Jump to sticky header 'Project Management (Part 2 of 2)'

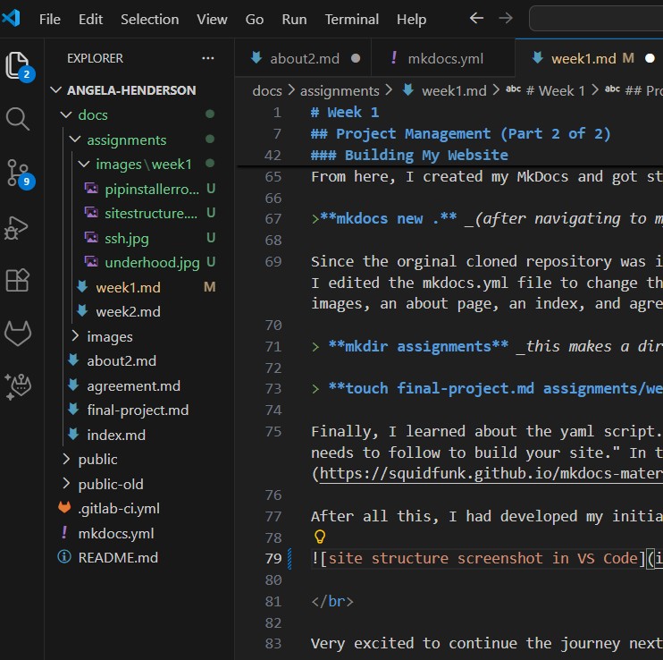[461, 133]
